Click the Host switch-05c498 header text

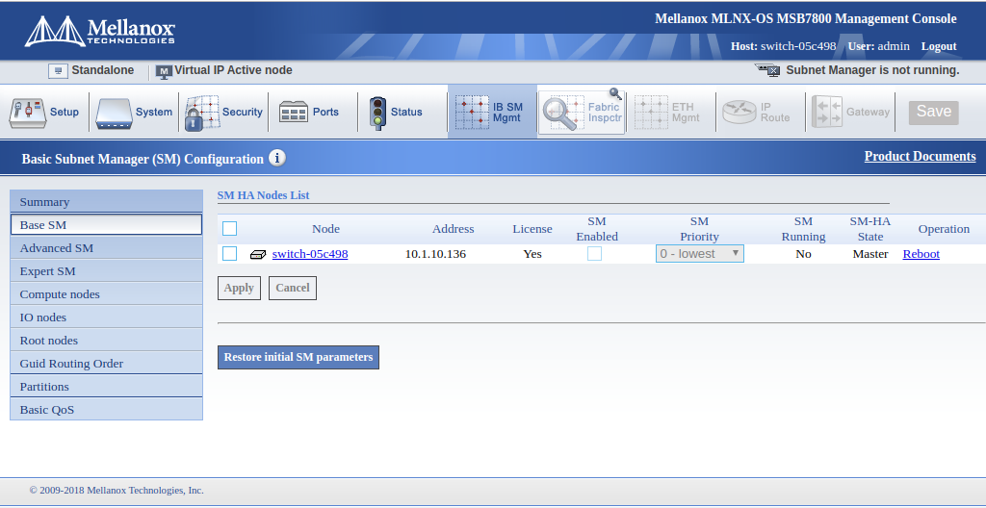(x=783, y=46)
